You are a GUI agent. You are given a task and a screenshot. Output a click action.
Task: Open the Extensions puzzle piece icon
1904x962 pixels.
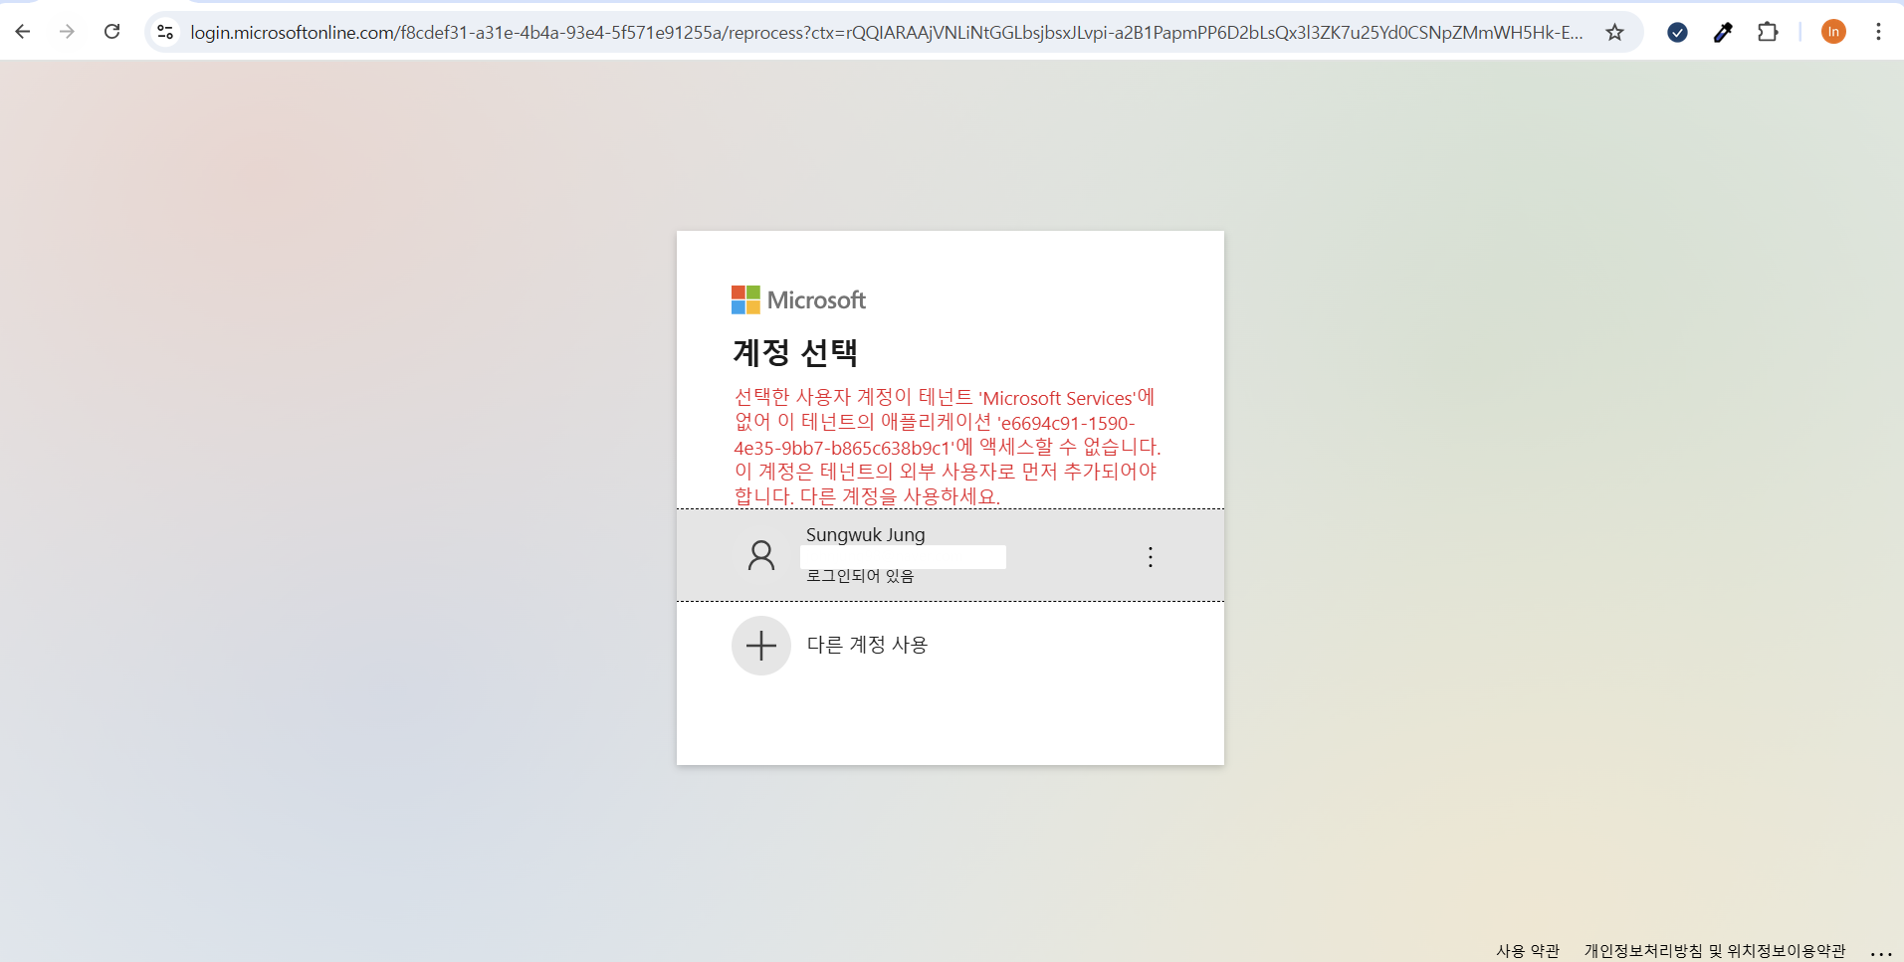click(1769, 32)
